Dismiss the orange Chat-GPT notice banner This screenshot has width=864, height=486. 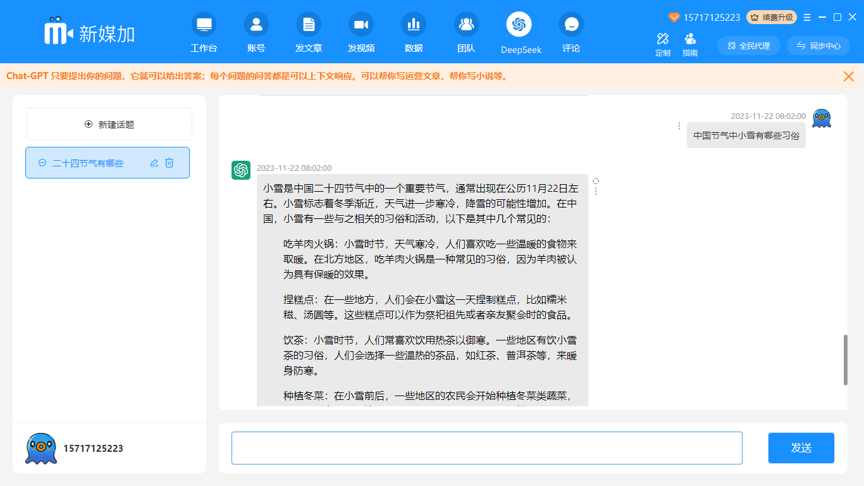[849, 76]
